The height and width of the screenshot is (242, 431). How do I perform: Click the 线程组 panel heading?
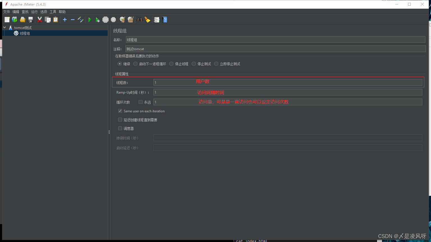[120, 31]
